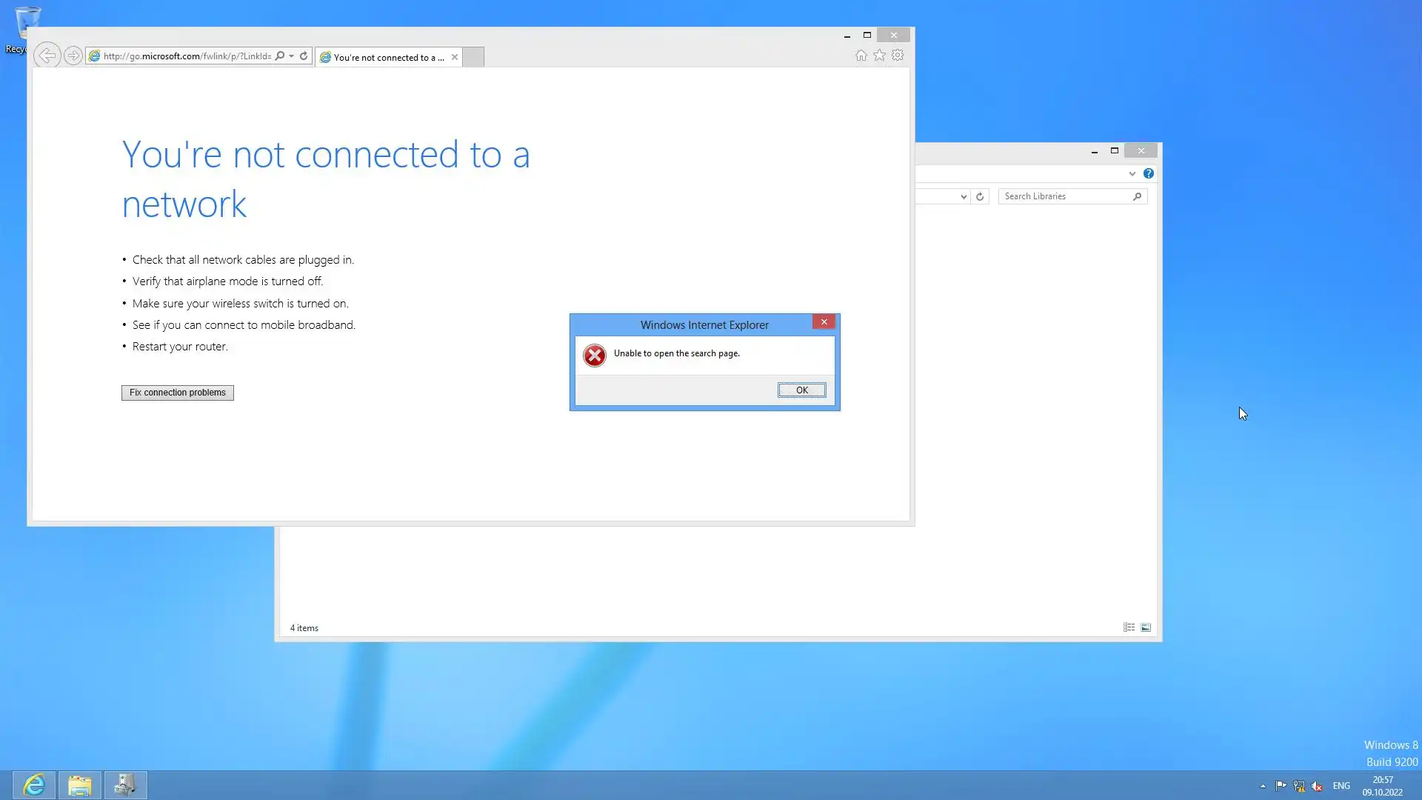Switch Explorer to details view
This screenshot has height=800, width=1422.
tap(1129, 627)
